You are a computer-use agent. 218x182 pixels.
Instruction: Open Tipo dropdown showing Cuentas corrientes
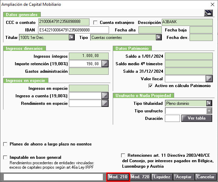pyautogui.click(x=159, y=38)
